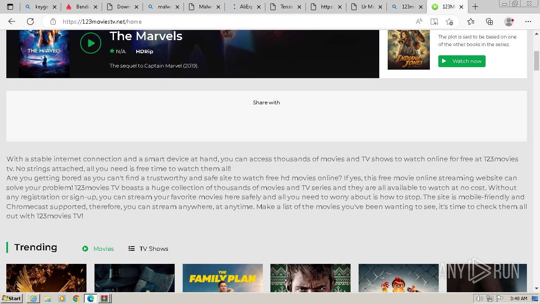Open Collections icon in toolbar
540x304 pixels.
489,22
